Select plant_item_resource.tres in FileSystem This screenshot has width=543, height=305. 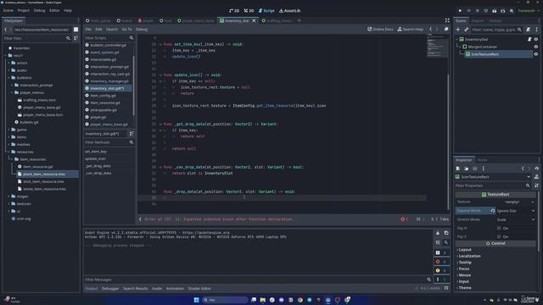pos(44,174)
